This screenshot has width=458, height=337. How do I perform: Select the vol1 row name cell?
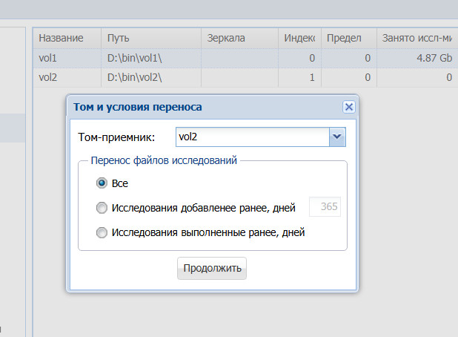67,58
